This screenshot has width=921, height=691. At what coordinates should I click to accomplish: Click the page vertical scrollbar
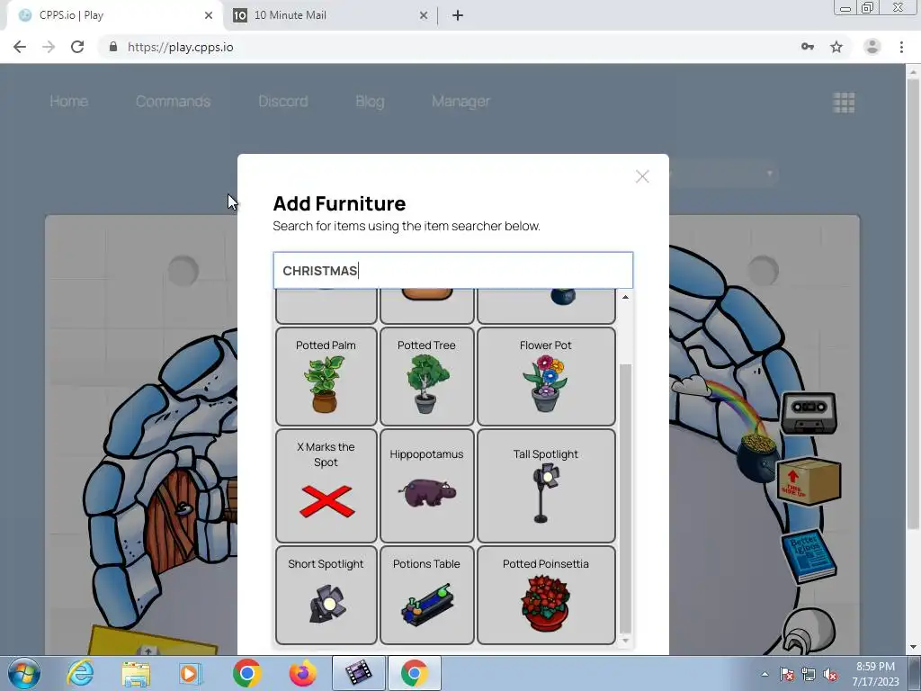click(914, 306)
